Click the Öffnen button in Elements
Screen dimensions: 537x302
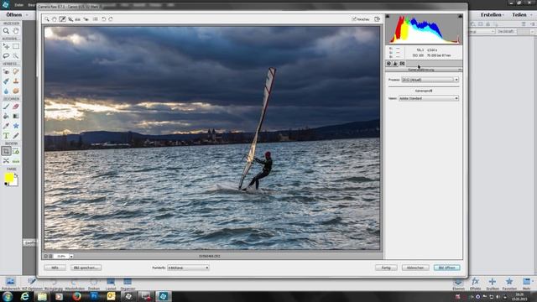point(14,15)
